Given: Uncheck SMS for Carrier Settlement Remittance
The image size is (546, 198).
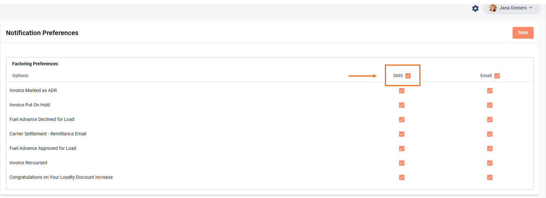Looking at the screenshot, I should click(x=402, y=134).
